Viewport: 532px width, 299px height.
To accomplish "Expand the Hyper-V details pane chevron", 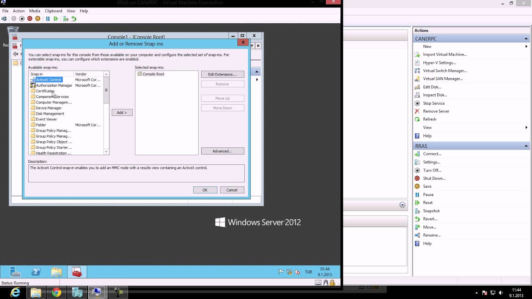I will coord(402,205).
